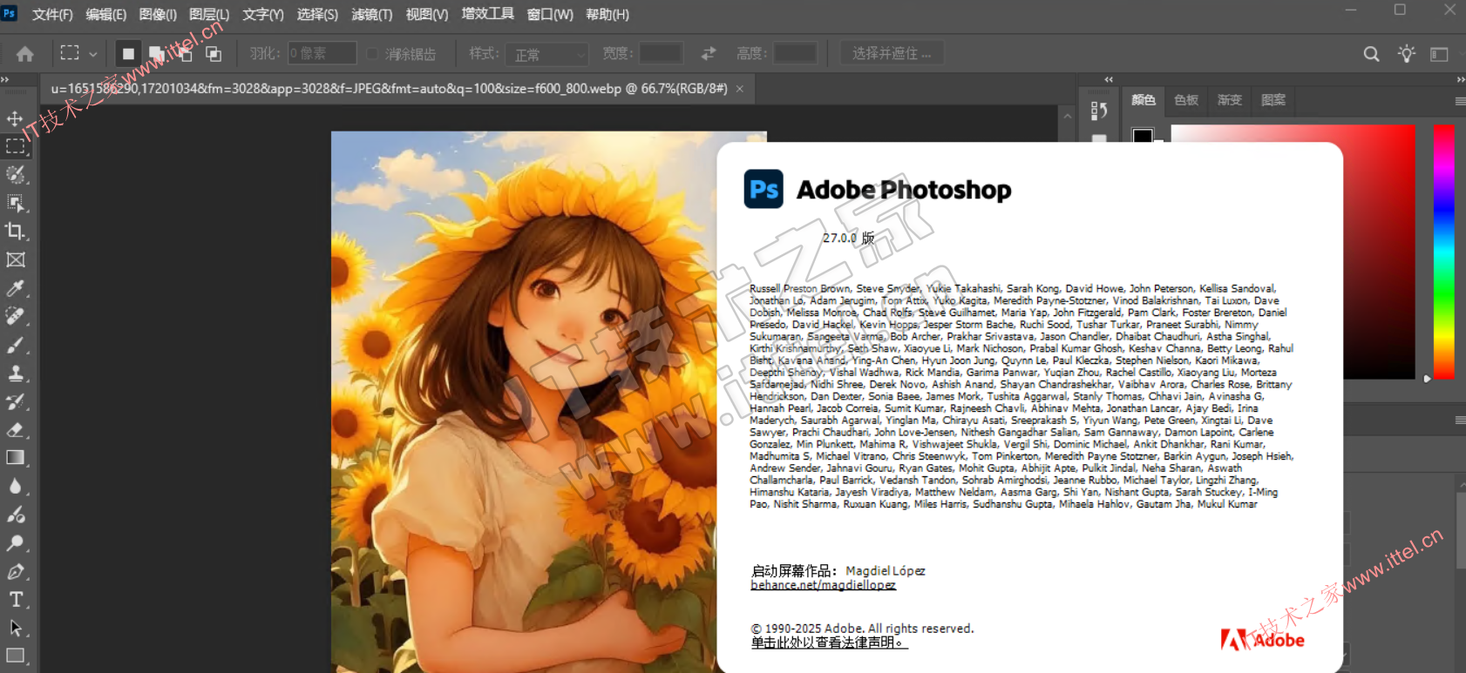Select the Crop tool

click(x=15, y=231)
